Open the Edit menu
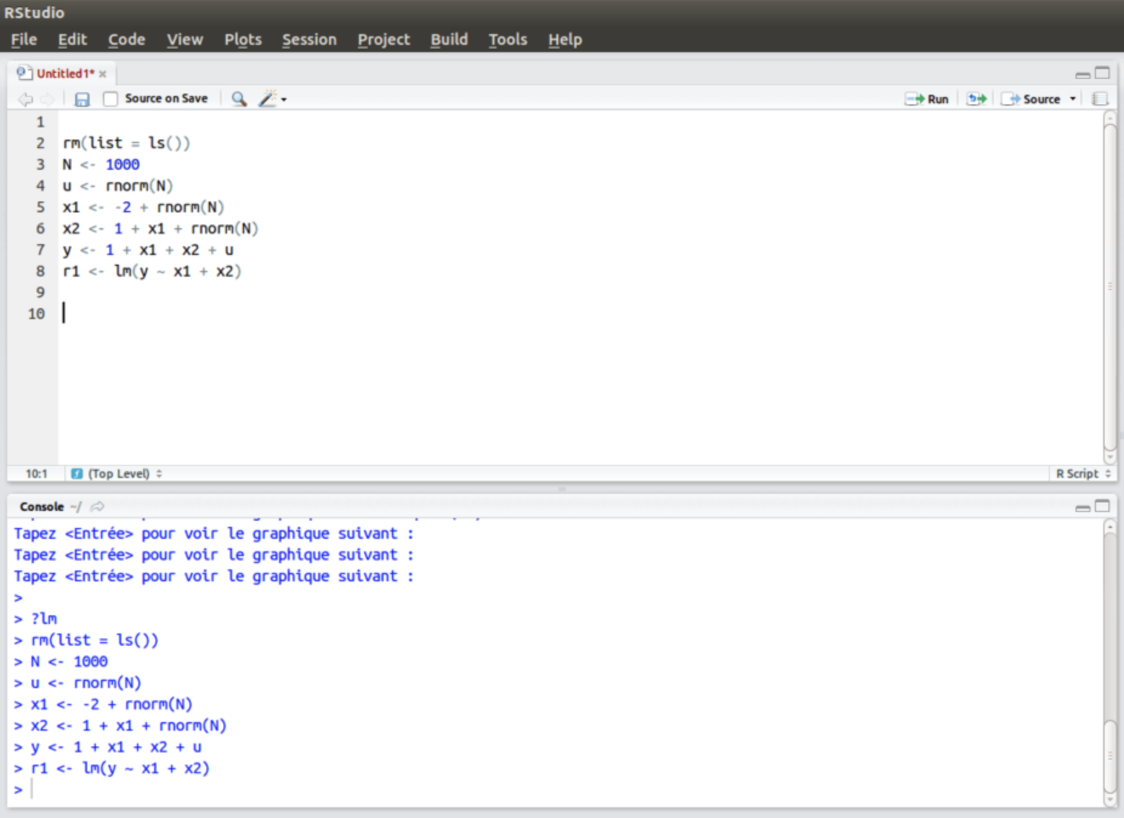The width and height of the screenshot is (1124, 818). pyautogui.click(x=72, y=39)
